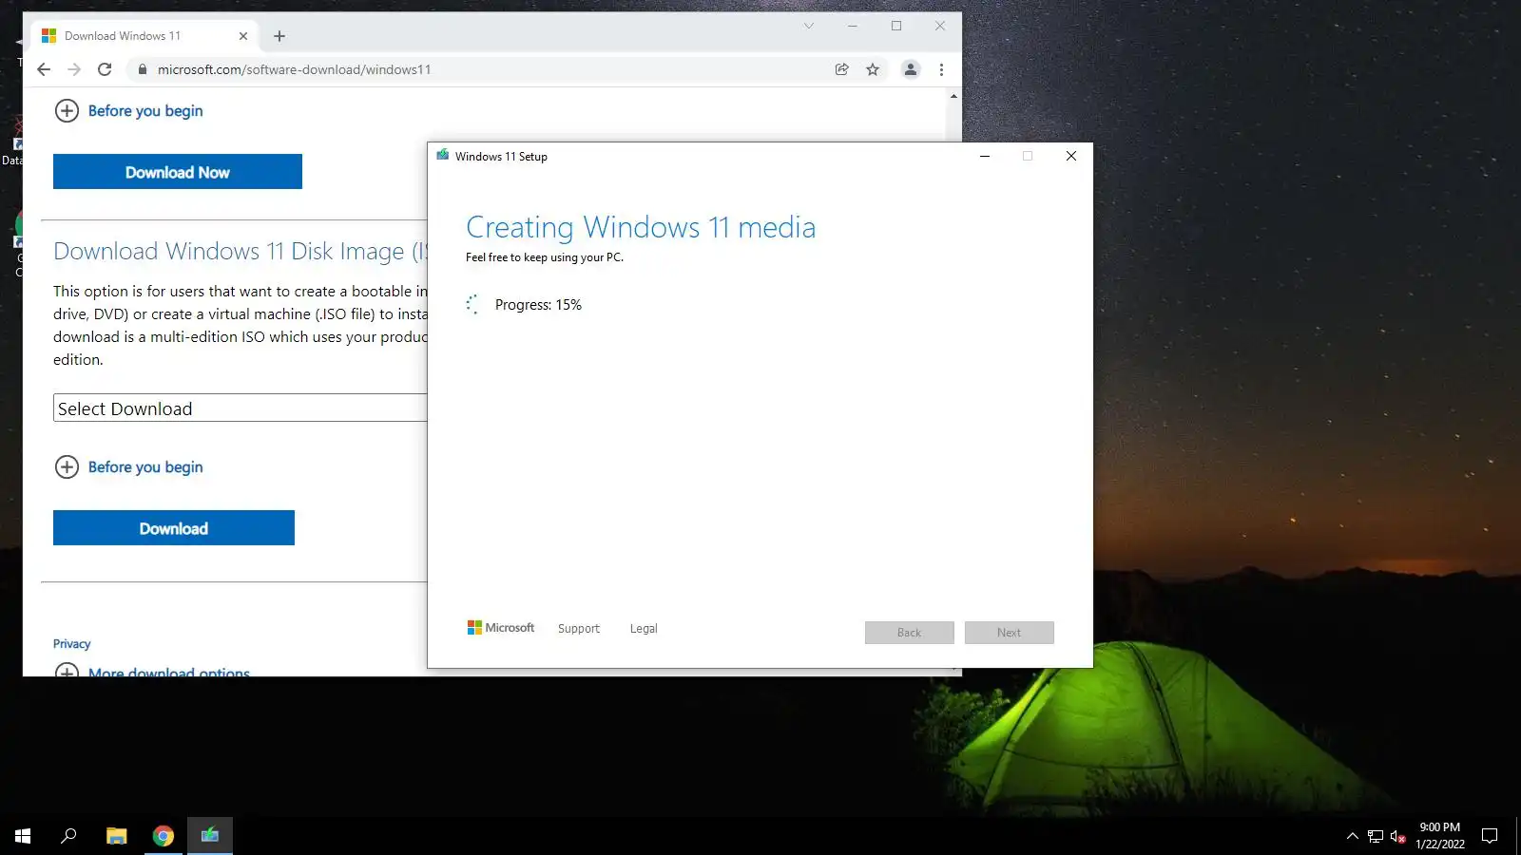Select the Download Windows 11 tab

click(144, 36)
